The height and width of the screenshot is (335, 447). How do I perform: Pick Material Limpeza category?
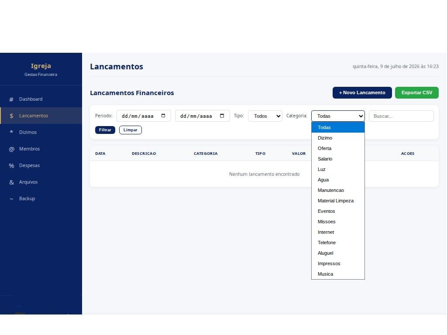[338, 201]
